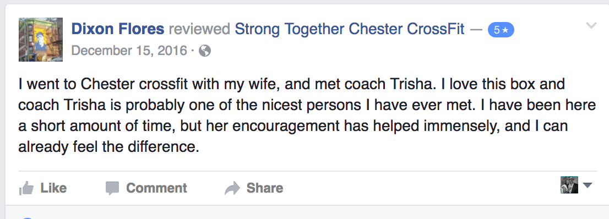
Task: Click the curved arrow Share icon
Action: [x=232, y=188]
